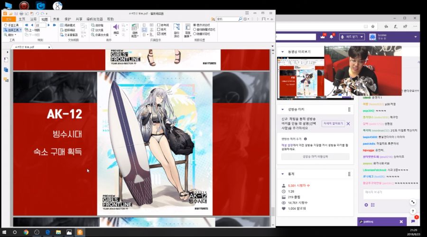Open the File (文件) ribbon tab
This screenshot has width=427, height=237.
point(9,19)
